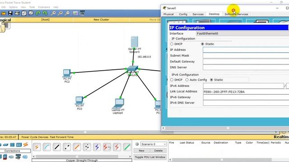Viewport: 289px width, 162px height.
Task: Click the connection list left scroll arrow
Action: click(x=34, y=157)
